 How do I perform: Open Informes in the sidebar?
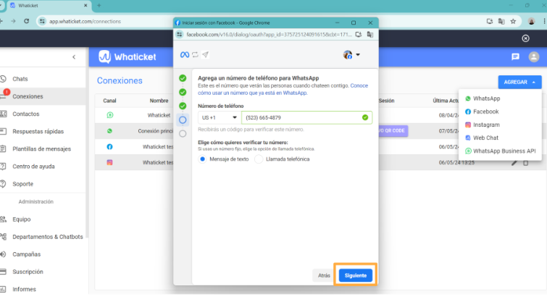pyautogui.click(x=24, y=289)
